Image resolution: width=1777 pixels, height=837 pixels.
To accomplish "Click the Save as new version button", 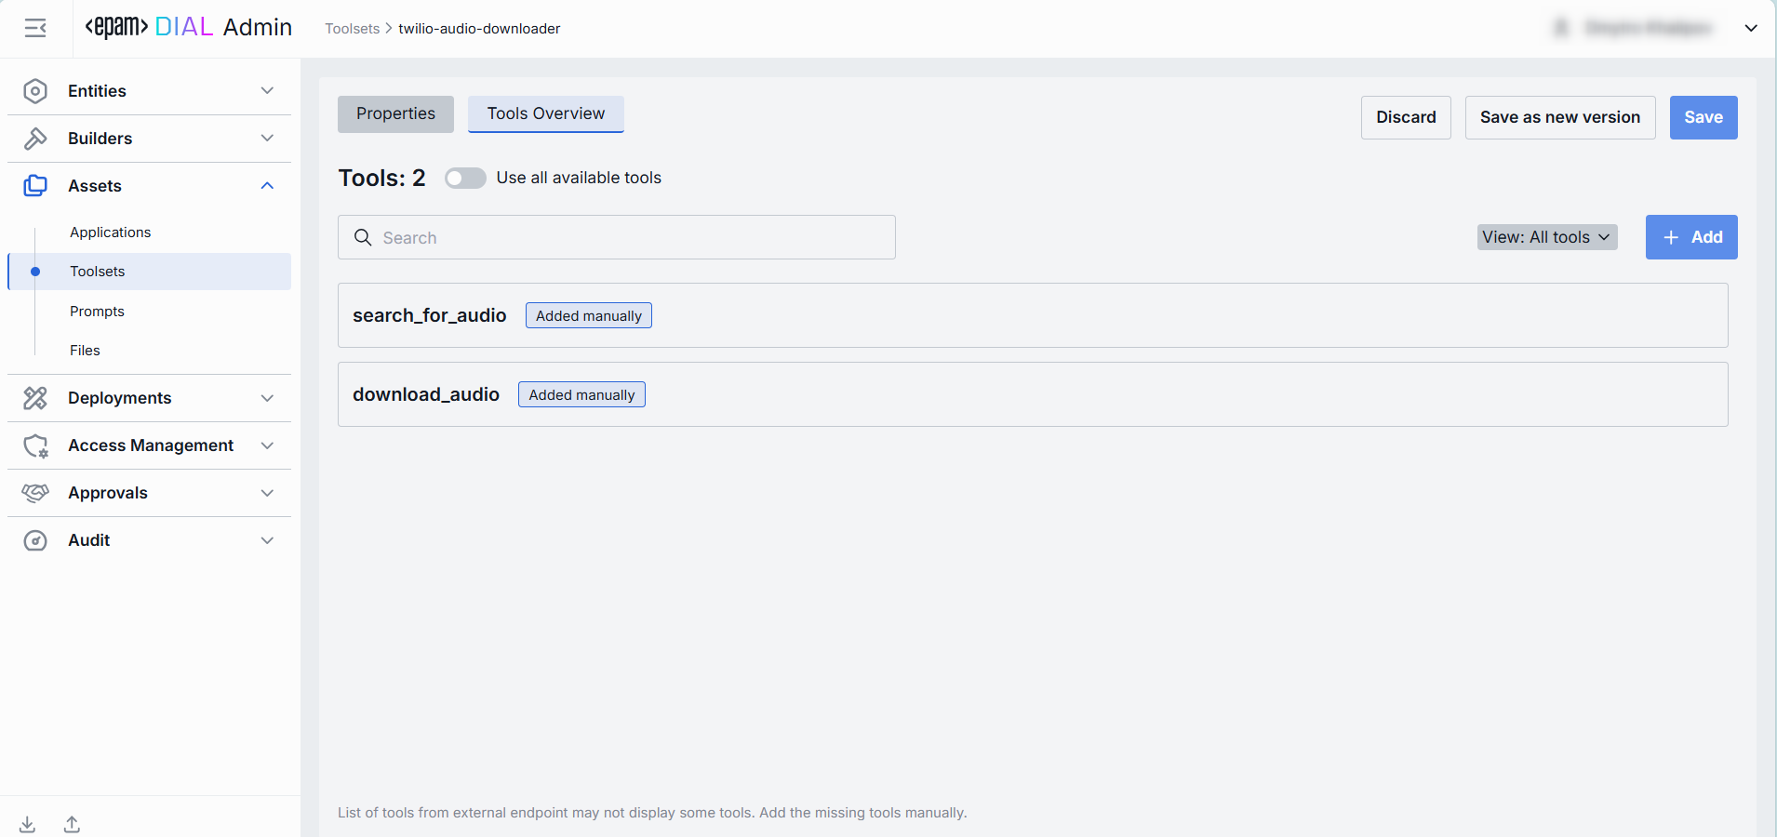I will point(1559,118).
